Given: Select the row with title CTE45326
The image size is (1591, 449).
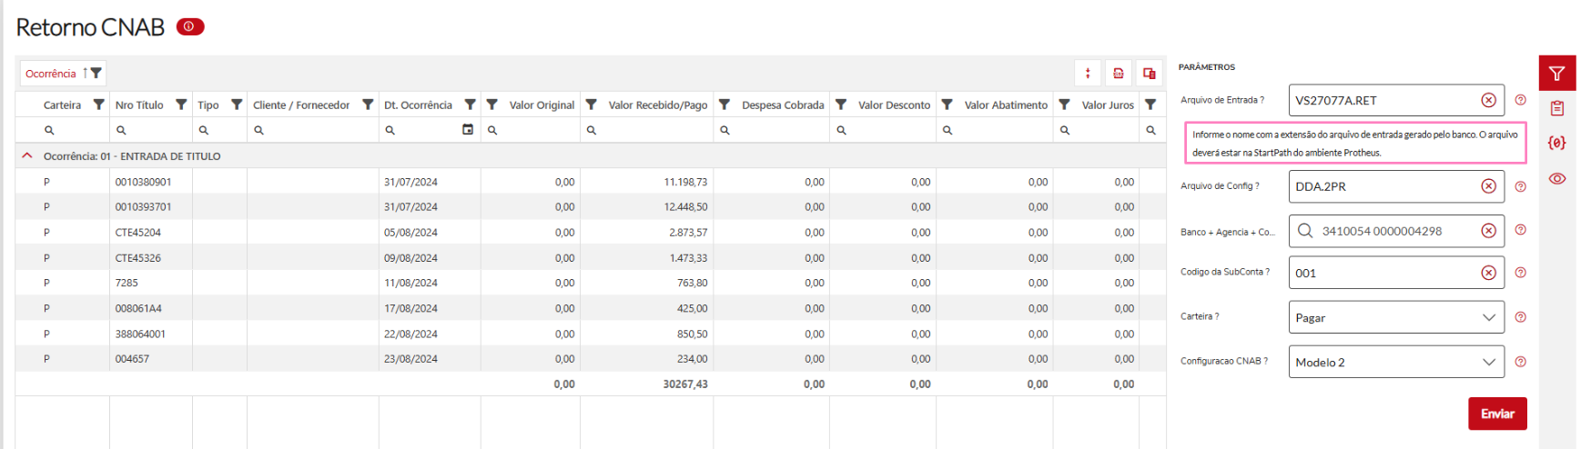Looking at the screenshot, I should [591, 258].
